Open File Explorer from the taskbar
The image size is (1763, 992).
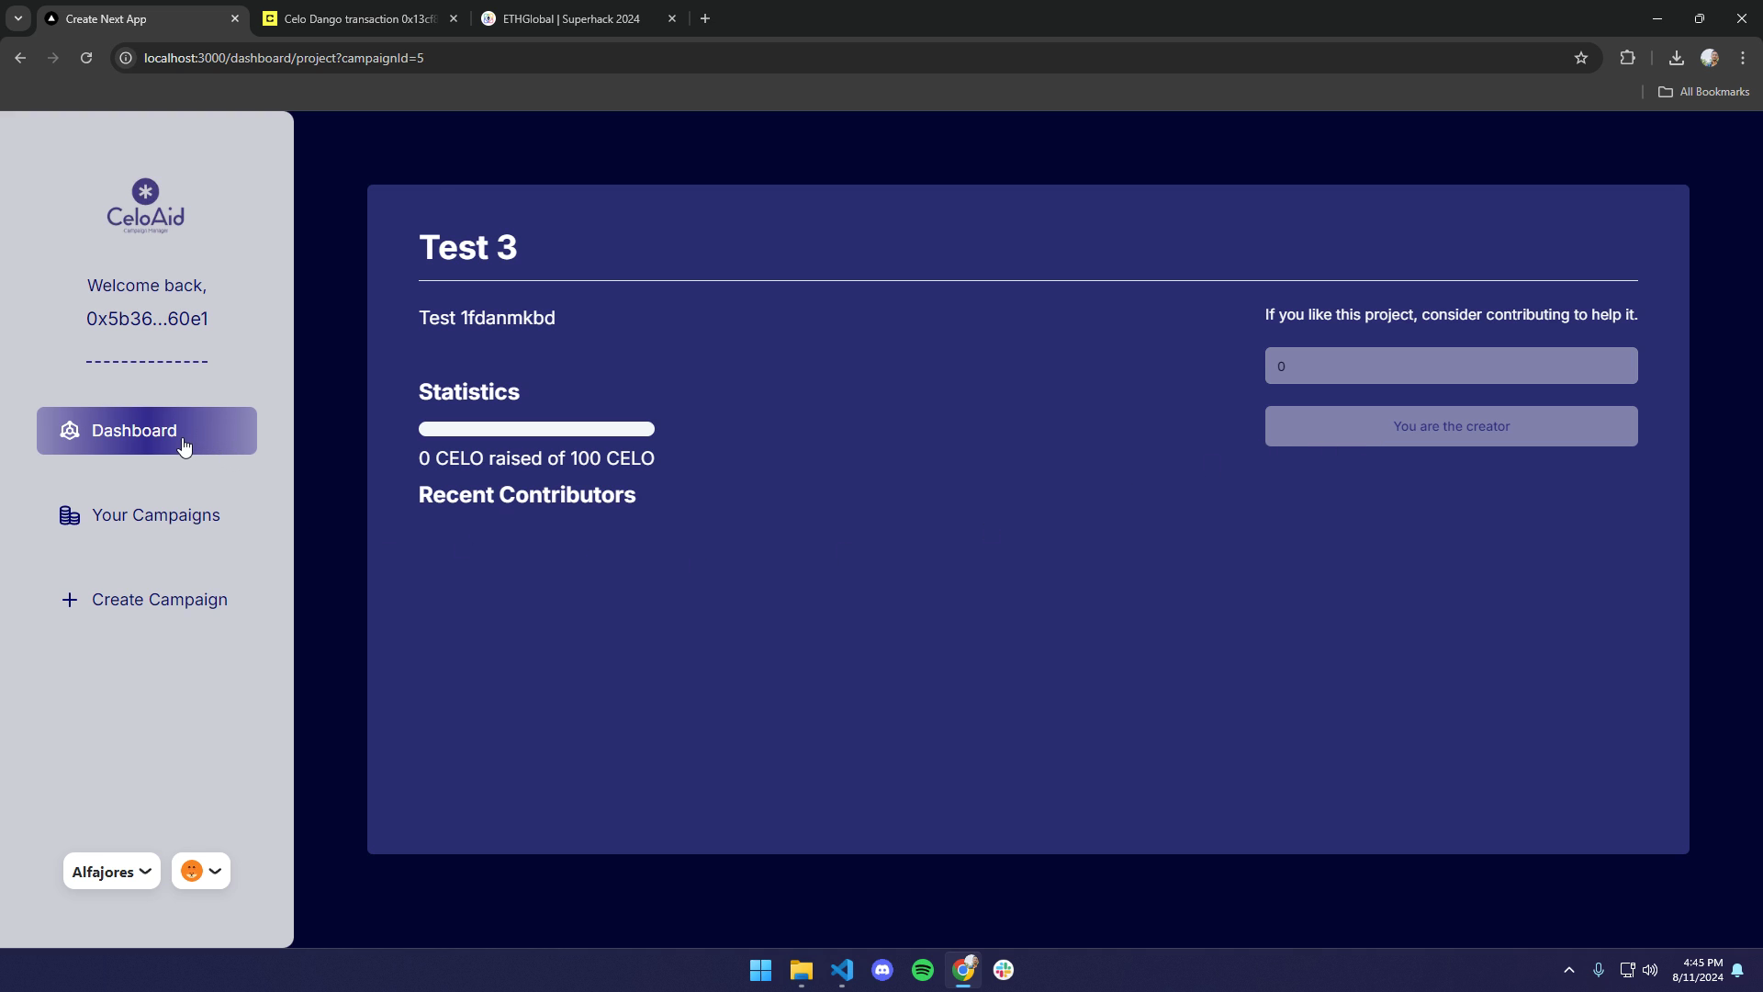click(801, 970)
